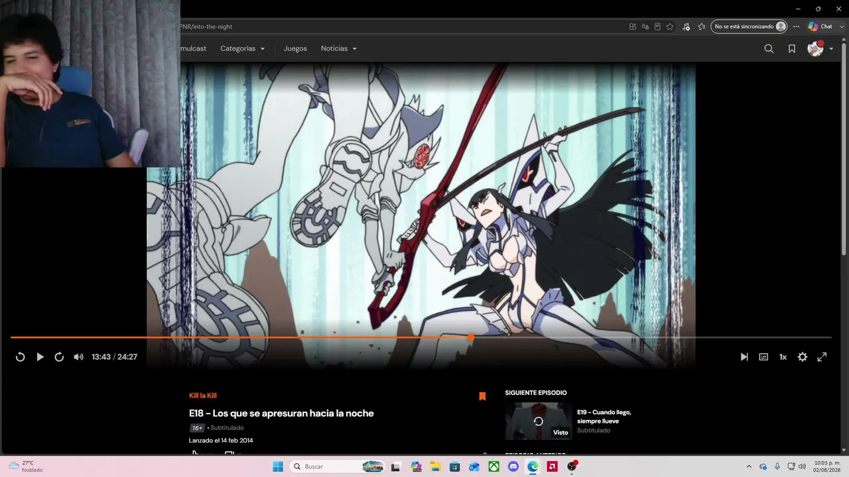The image size is (849, 477).
Task: Open the Edge favorites list icon
Action: pos(702,26)
